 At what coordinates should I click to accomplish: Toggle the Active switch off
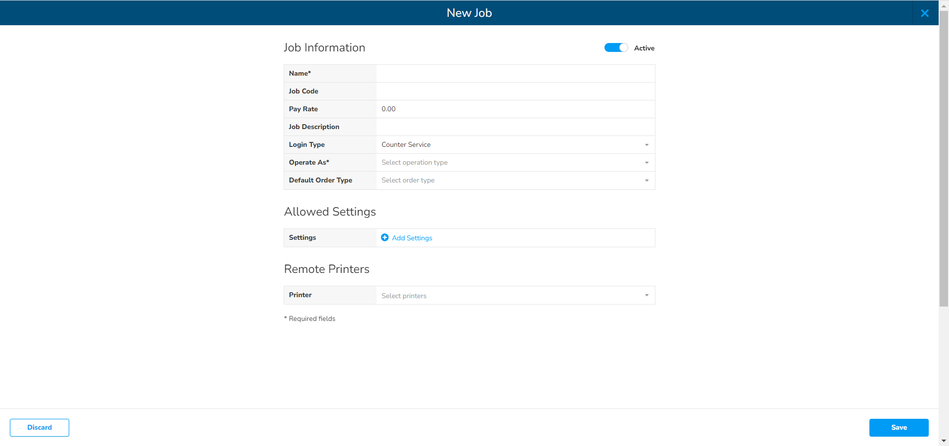(616, 47)
